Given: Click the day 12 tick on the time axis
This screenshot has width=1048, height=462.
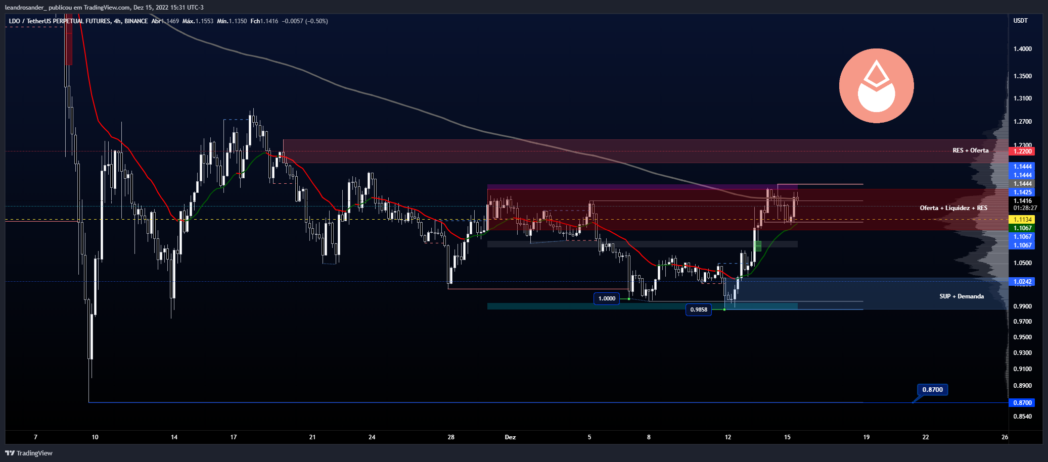Looking at the screenshot, I should (x=728, y=437).
